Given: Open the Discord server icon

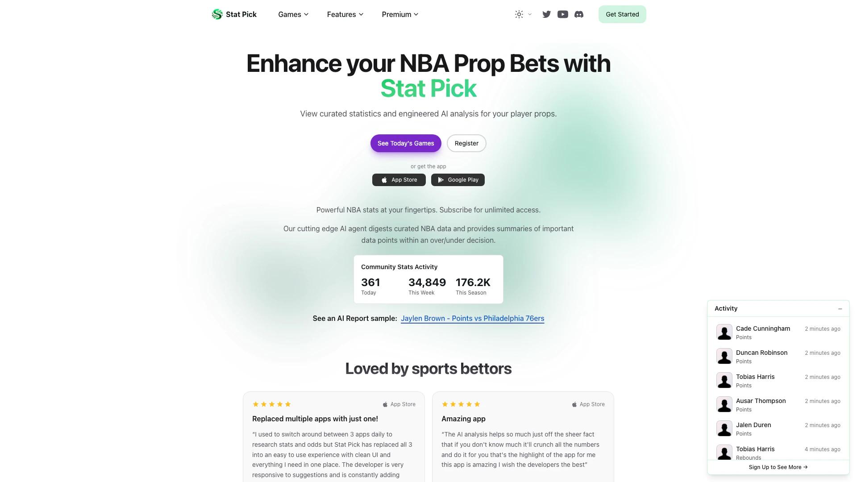Looking at the screenshot, I should (578, 14).
